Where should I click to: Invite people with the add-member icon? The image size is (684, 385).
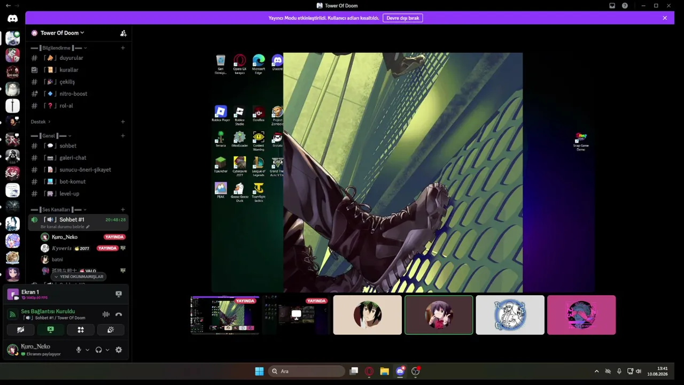123,33
